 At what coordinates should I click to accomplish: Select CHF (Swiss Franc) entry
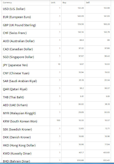15,33
